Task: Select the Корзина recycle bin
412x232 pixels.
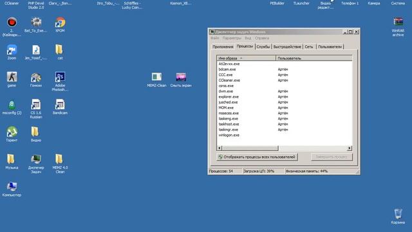Action: point(398,213)
